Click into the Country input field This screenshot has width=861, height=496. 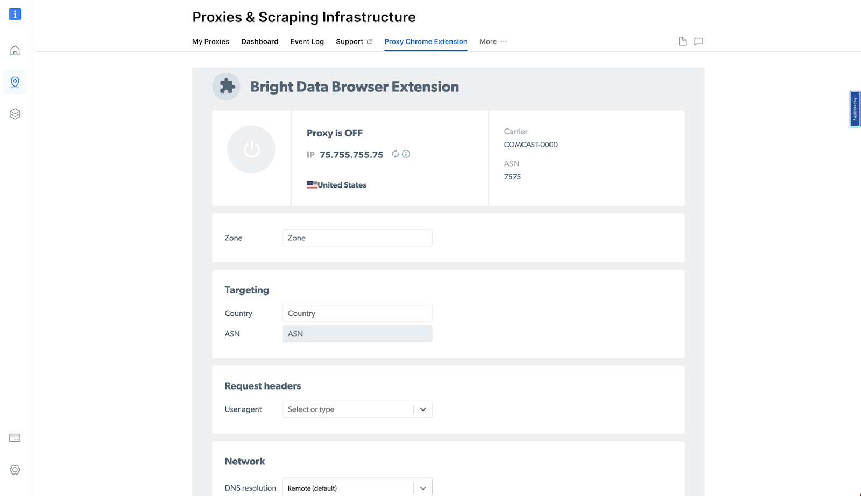(x=357, y=313)
